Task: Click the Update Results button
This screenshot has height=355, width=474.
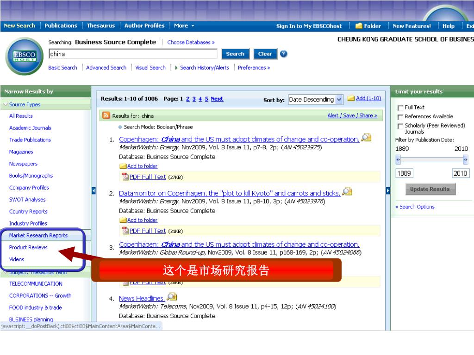Action: (x=430, y=189)
